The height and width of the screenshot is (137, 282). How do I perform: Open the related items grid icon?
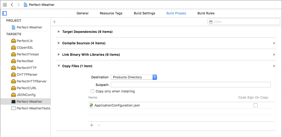coord(5,5)
